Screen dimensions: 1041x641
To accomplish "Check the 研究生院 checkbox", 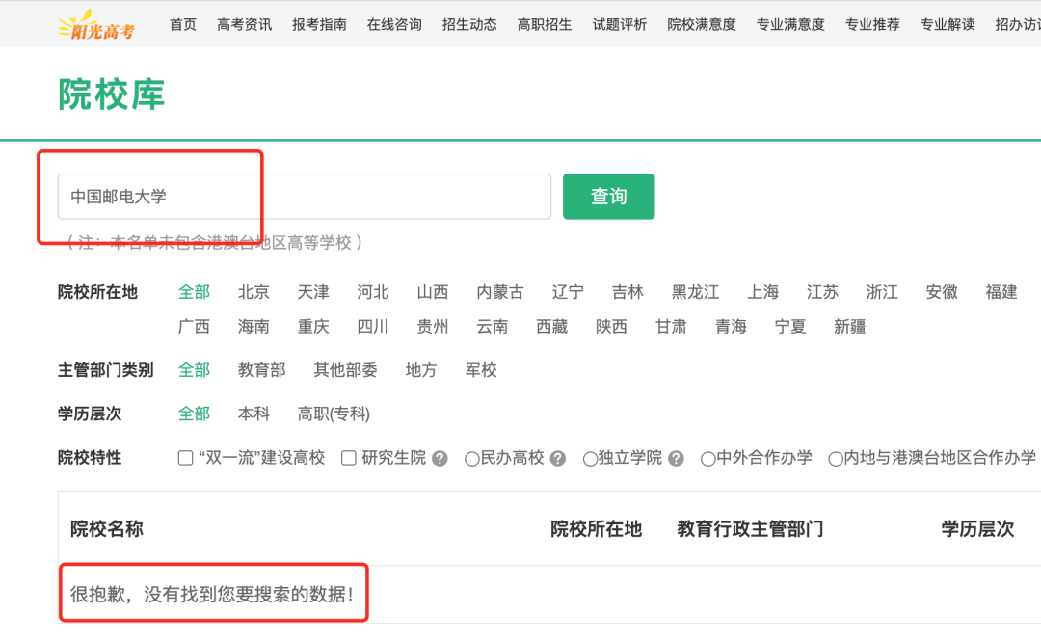I will click(349, 458).
